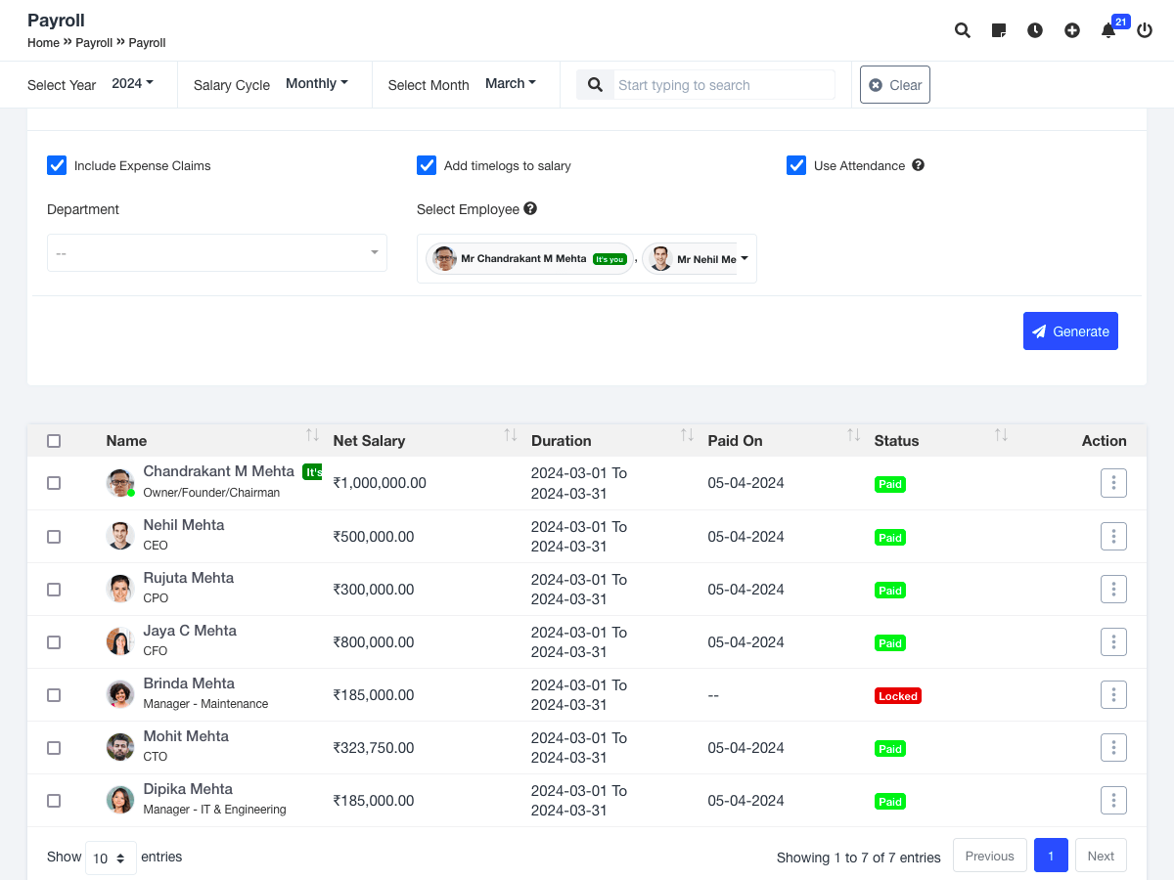Viewport: 1174px width, 880px height.
Task: Click the logout power icon
Action: tap(1144, 30)
